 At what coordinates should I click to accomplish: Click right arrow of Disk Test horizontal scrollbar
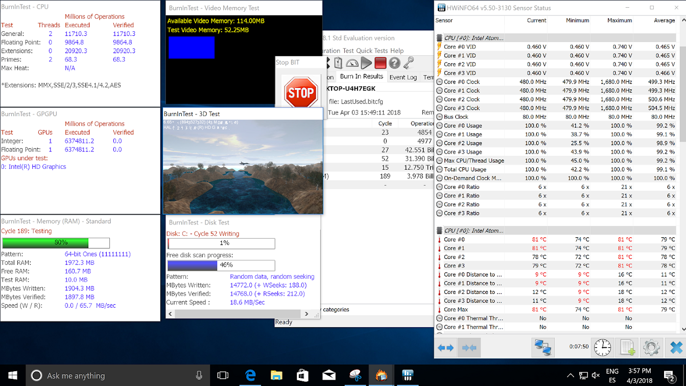(306, 314)
